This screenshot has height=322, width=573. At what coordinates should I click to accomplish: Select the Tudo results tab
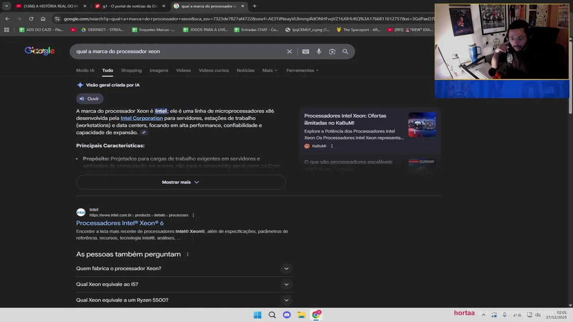pyautogui.click(x=107, y=70)
